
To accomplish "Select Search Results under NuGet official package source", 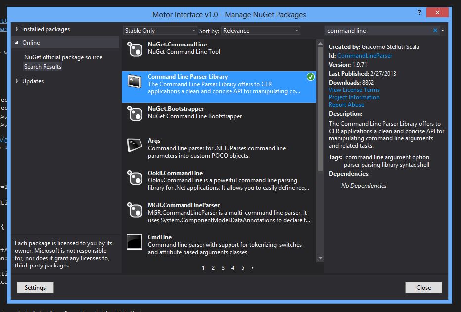I will 42,66.
